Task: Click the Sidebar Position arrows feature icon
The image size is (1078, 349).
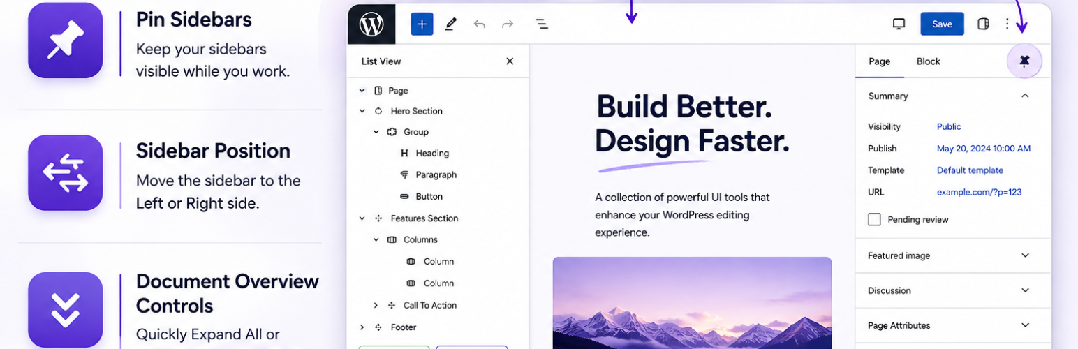Action: coord(66,172)
